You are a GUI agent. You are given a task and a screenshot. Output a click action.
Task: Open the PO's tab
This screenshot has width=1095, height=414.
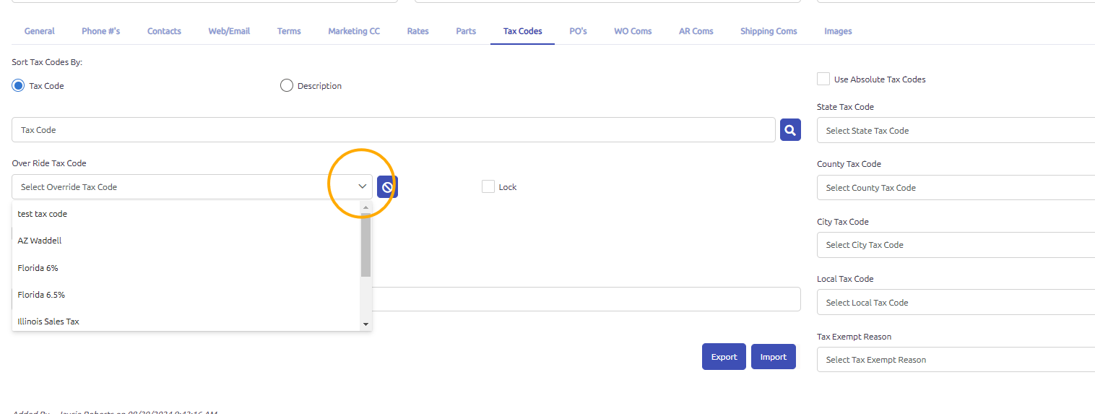(579, 31)
